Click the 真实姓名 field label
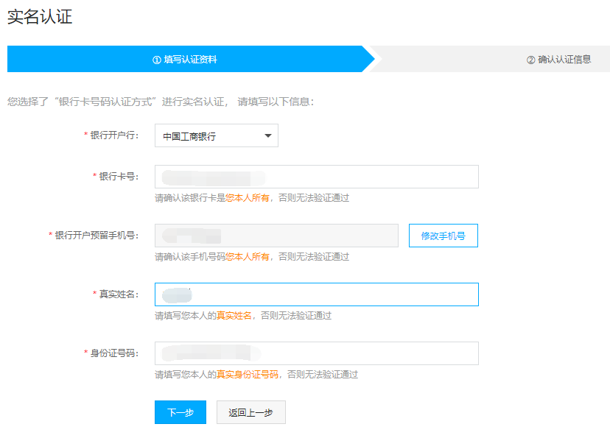610x438 pixels. pyautogui.click(x=118, y=294)
